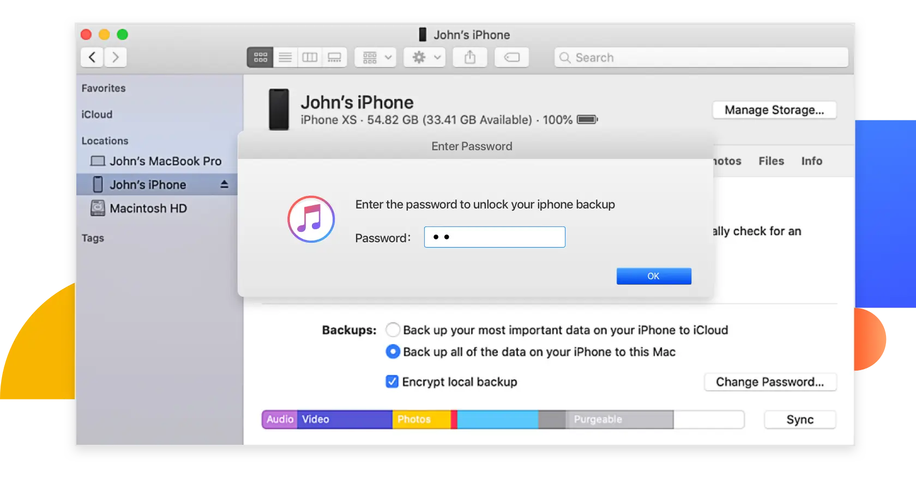
Task: Open the group-by arrangement dropdown
Action: (376, 57)
